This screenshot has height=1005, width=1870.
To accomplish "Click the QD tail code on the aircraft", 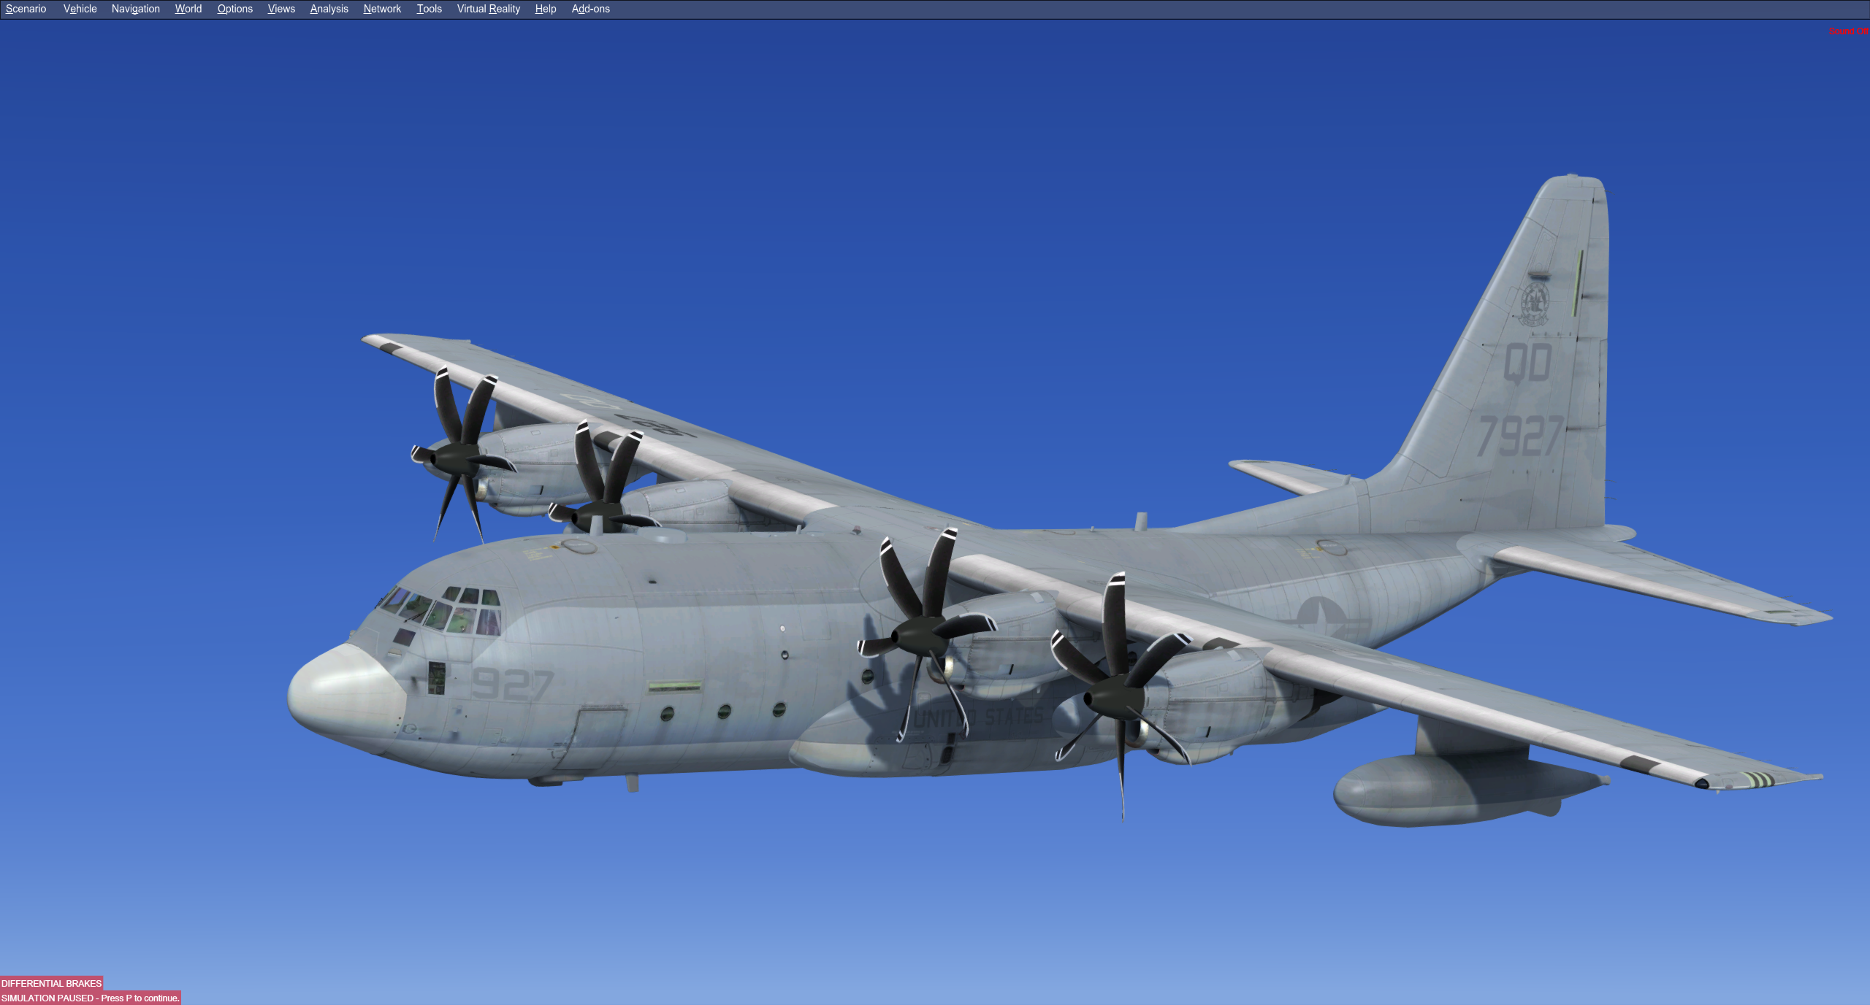I will 1527,363.
